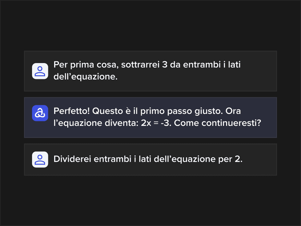Click the question 'Come continueresti?'
The height and width of the screenshot is (226, 301).
point(217,123)
